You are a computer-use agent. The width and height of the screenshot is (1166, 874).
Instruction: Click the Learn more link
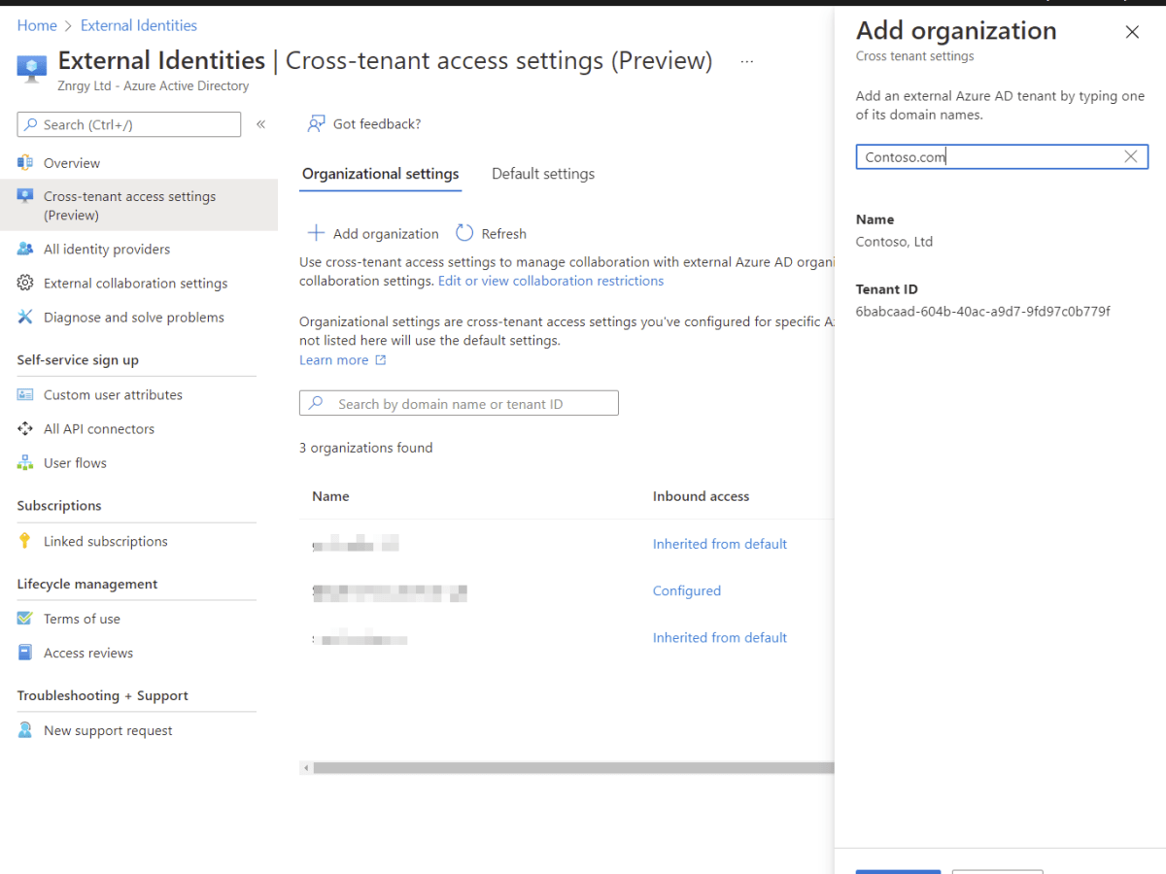click(334, 359)
